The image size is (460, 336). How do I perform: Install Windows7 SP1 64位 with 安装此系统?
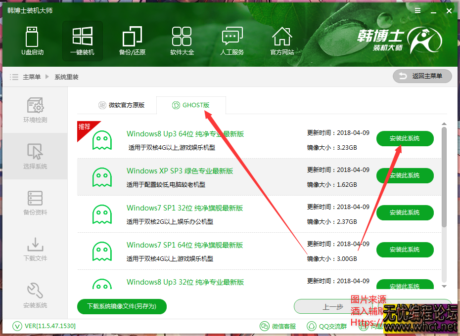(x=405, y=250)
